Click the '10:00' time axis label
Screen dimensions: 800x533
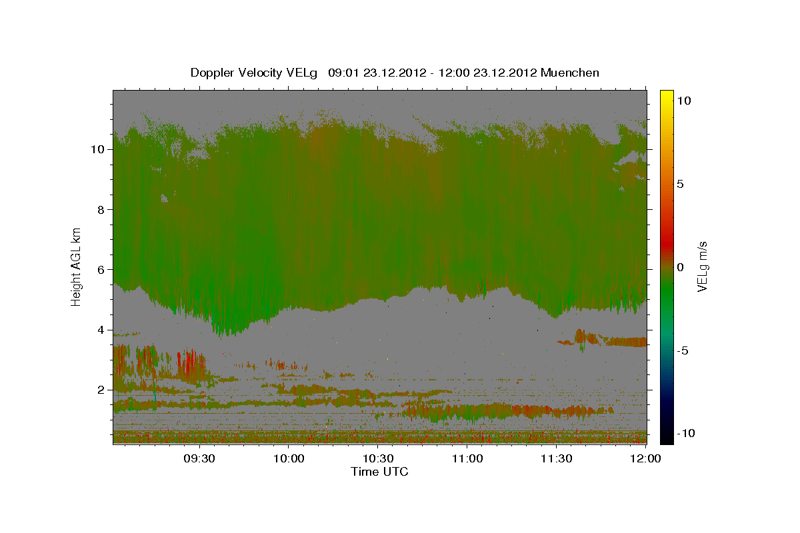289,458
